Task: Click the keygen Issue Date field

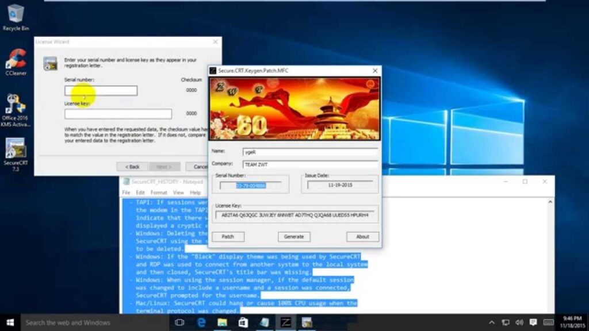Action: pos(340,185)
